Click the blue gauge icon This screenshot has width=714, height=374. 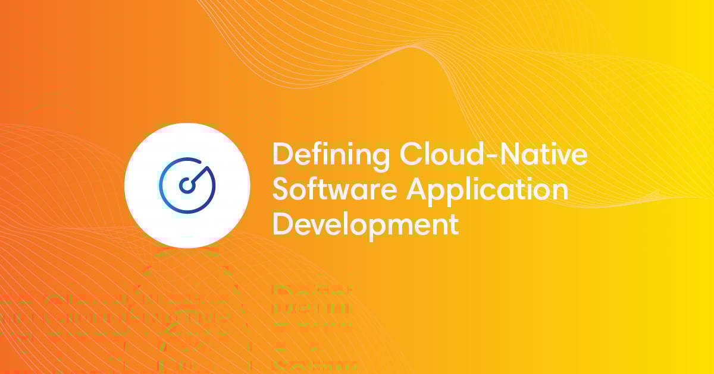(187, 183)
